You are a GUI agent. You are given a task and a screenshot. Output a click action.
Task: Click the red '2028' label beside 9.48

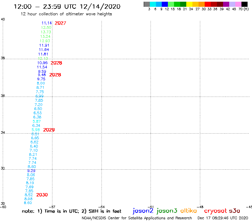click(55, 75)
